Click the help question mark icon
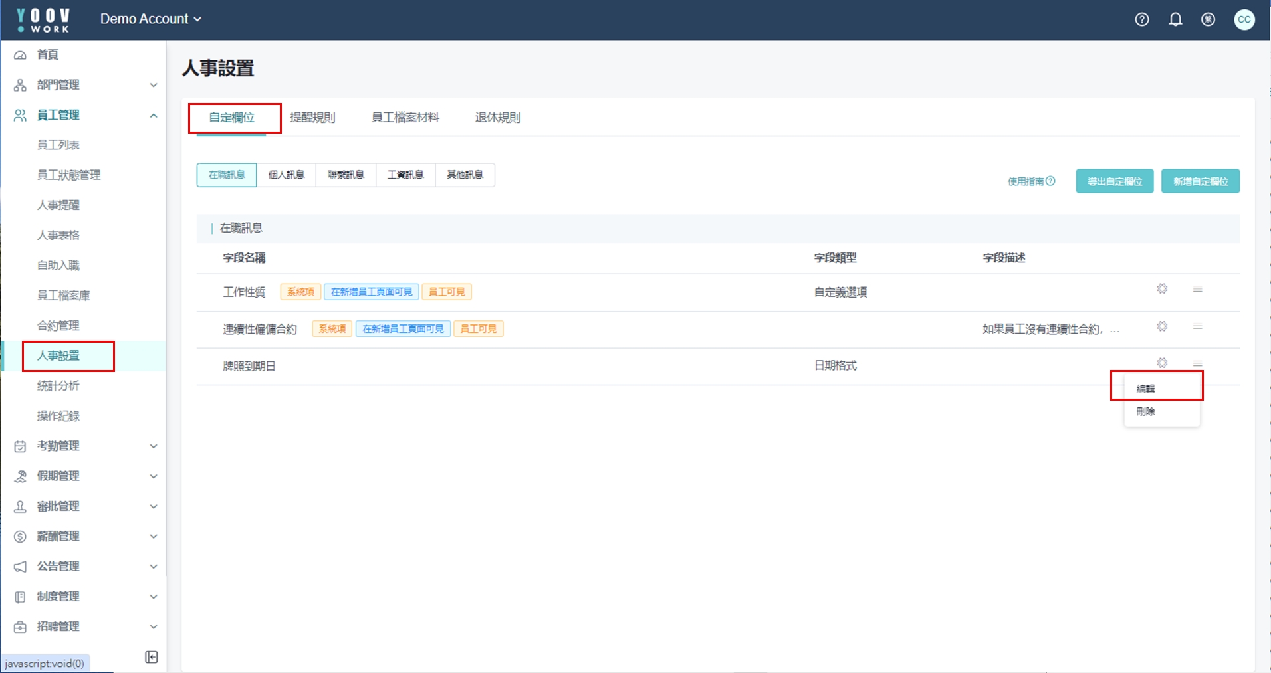1271x673 pixels. 1141,19
